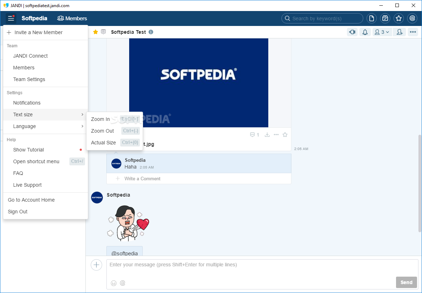Select Zoom In option

(115, 119)
